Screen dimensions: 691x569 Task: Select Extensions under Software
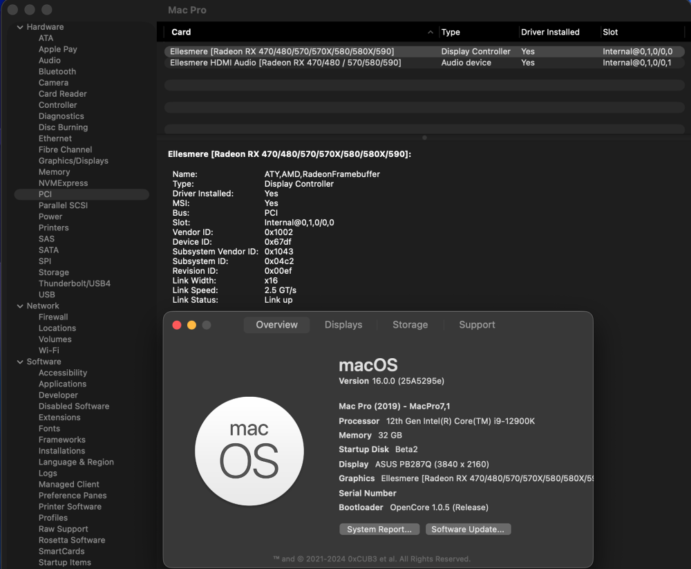coord(59,418)
